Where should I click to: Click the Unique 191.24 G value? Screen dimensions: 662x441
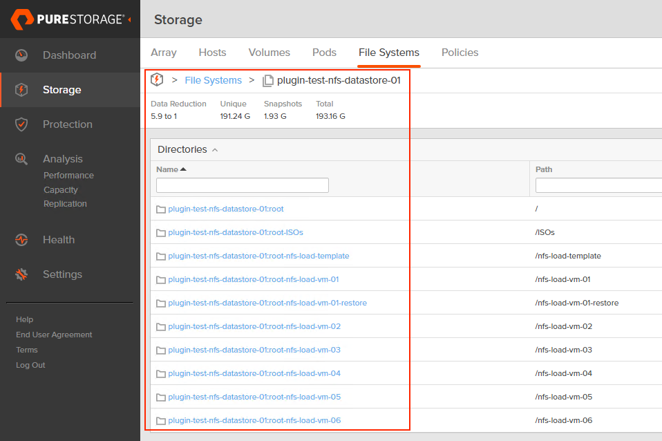pyautogui.click(x=235, y=116)
